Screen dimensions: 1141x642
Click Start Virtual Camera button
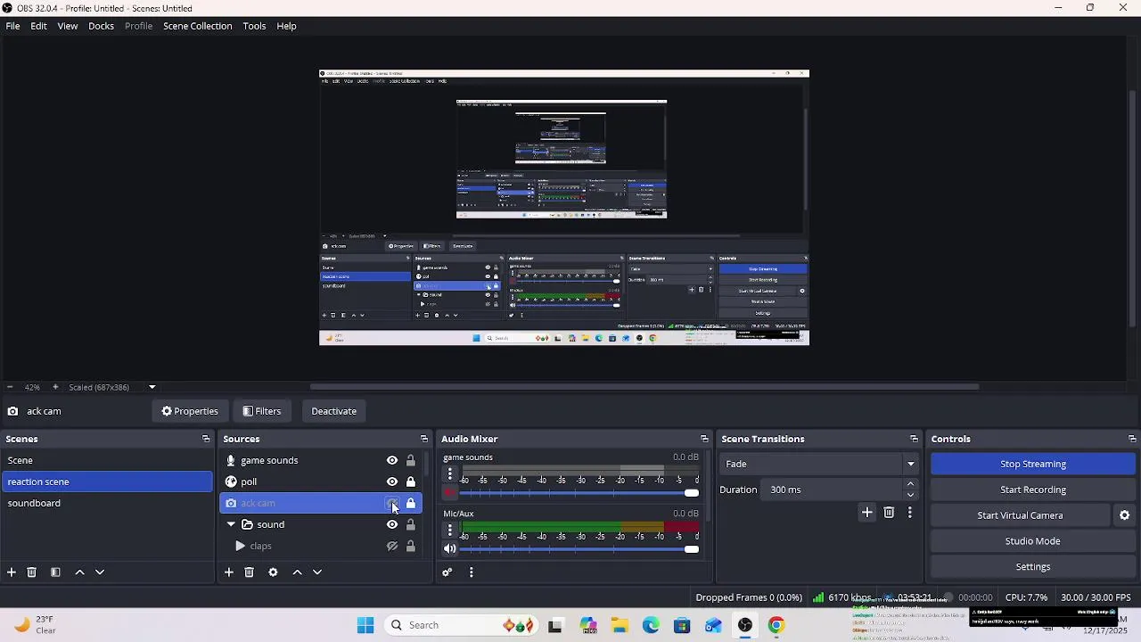(1020, 515)
